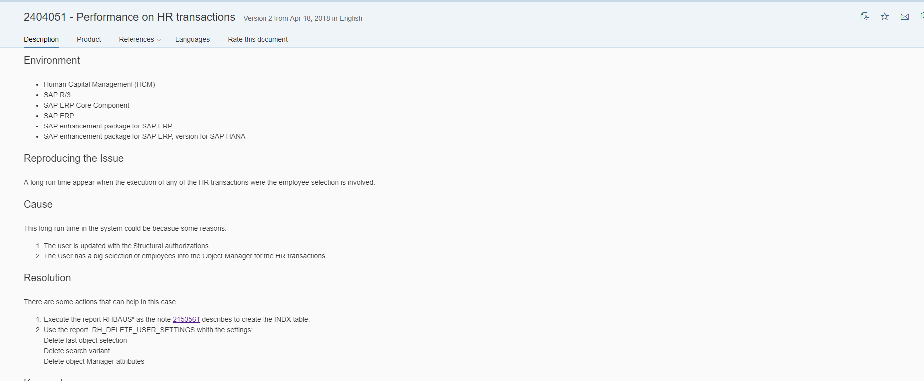Select the 'SAP R/3' list item
The image size is (924, 381).
tap(57, 95)
